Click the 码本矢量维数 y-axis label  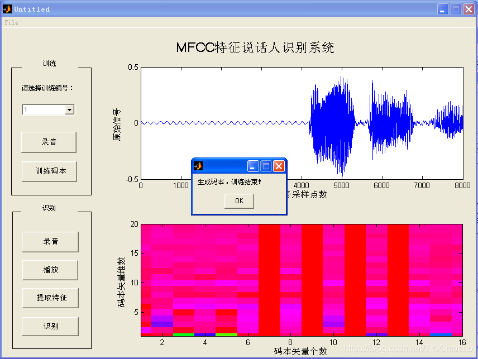click(x=121, y=282)
